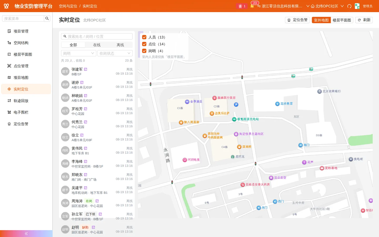Select the 全部 tab in person list
This screenshot has height=237, width=379.
pos(73,45)
